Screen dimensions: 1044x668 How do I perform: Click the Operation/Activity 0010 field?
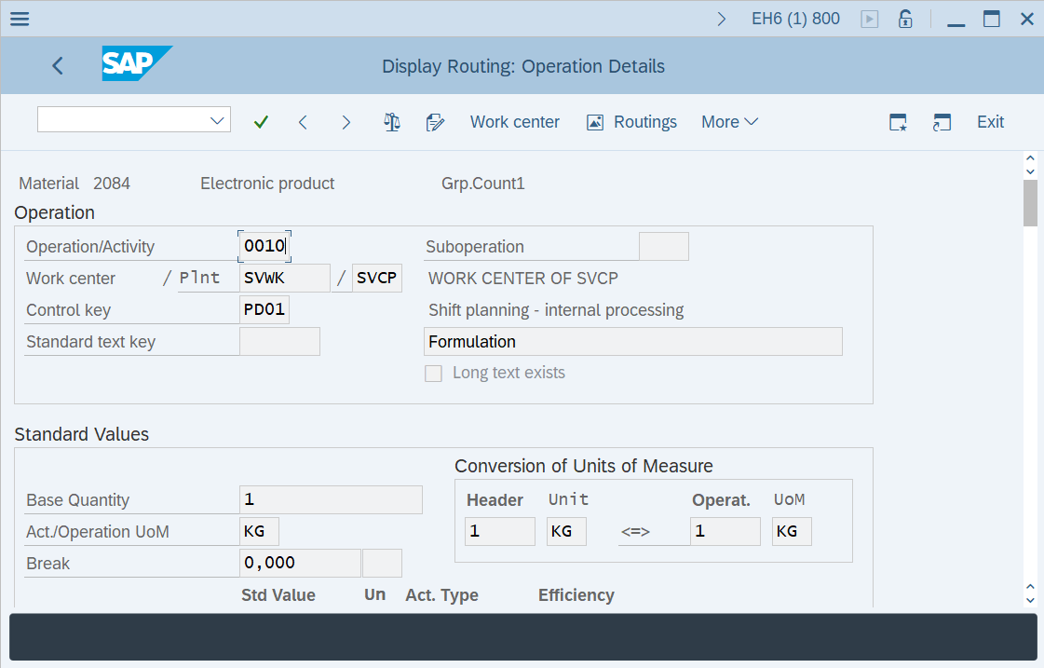(264, 245)
